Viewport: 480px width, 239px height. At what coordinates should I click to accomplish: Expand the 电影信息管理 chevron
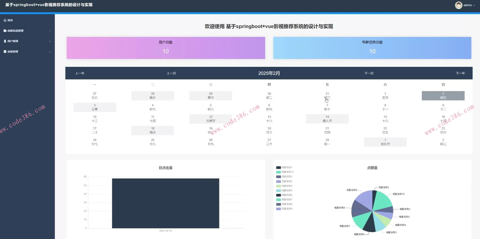(x=50, y=31)
